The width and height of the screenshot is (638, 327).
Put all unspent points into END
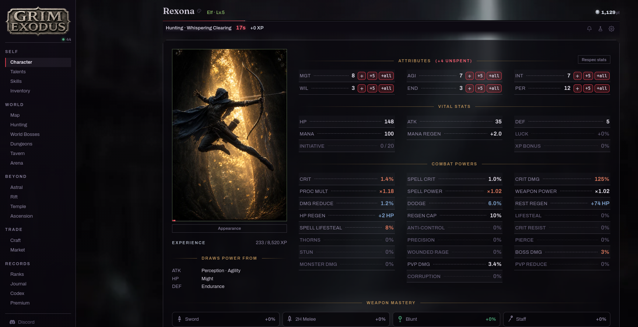(x=494, y=88)
